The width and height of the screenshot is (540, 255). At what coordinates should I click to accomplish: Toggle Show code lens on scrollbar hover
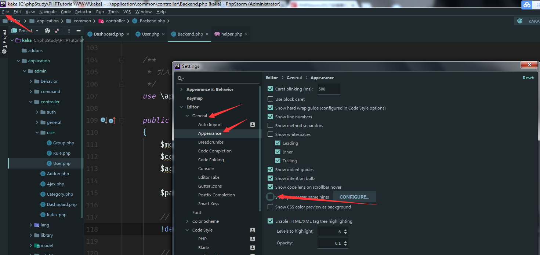pos(271,187)
